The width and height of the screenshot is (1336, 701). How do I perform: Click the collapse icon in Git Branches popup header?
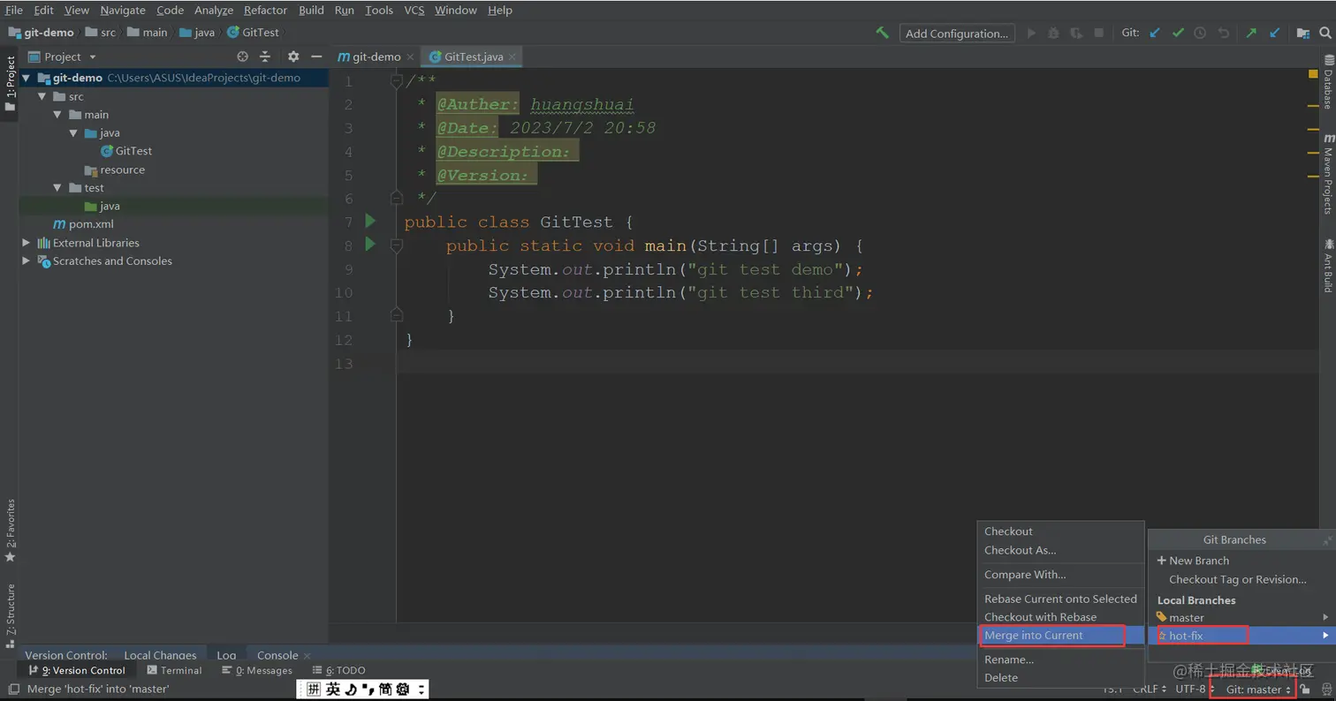(x=1326, y=539)
